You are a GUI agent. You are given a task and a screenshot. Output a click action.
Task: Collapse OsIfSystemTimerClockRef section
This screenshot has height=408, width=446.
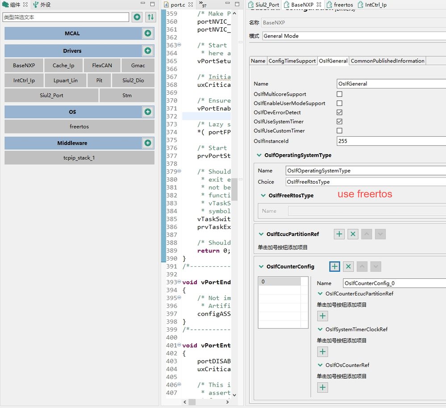(x=320, y=329)
